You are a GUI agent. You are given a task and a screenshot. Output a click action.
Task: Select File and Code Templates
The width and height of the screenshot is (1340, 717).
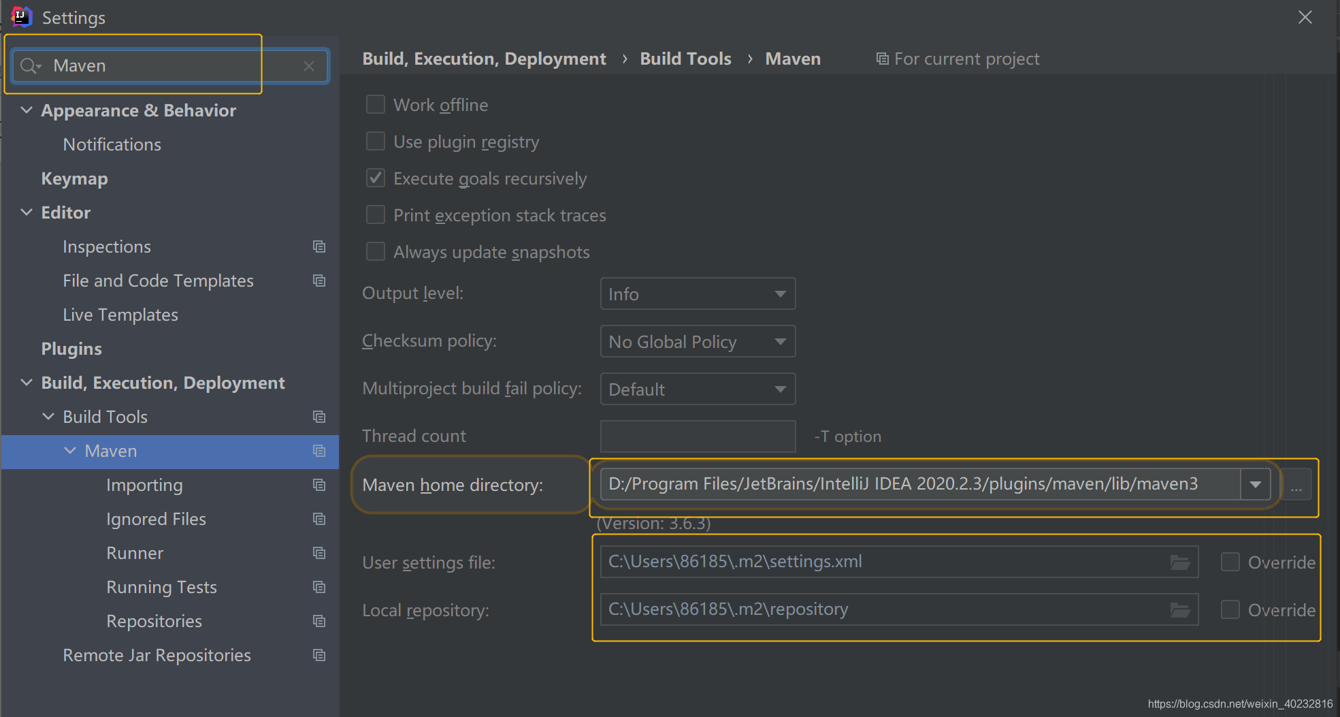point(158,281)
